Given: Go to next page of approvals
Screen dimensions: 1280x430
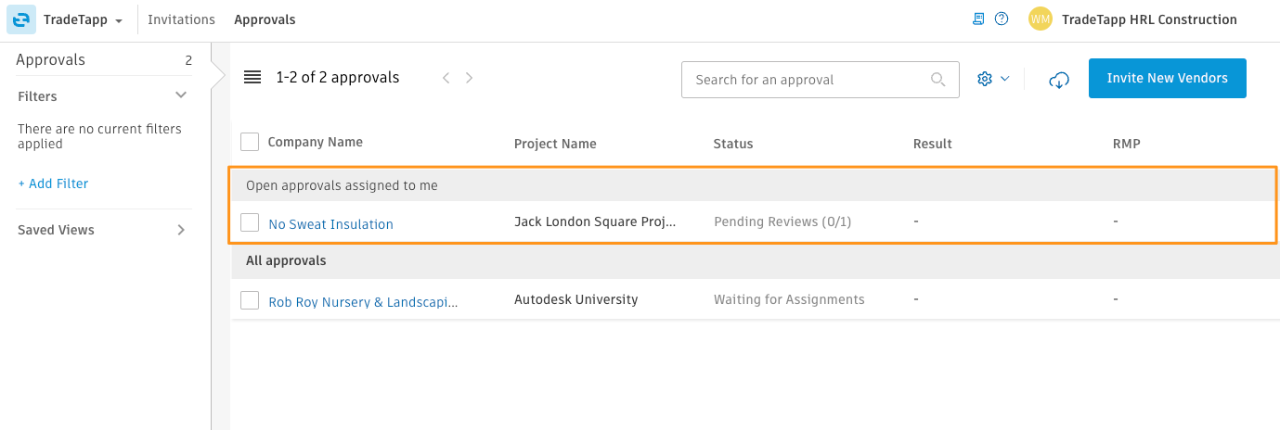Looking at the screenshot, I should (x=470, y=78).
